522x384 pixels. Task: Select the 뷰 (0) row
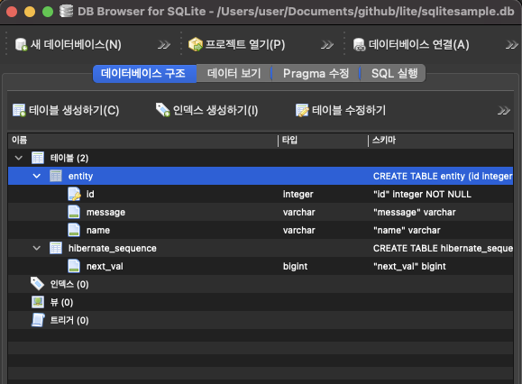pyautogui.click(x=261, y=302)
